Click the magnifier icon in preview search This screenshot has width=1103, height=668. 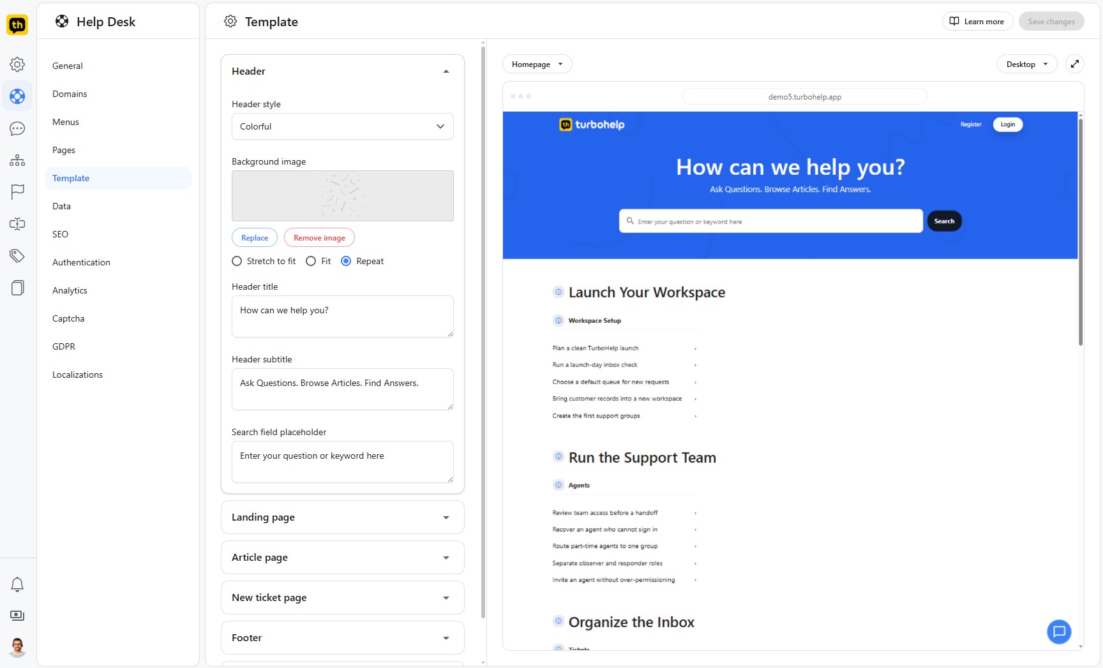(x=630, y=221)
